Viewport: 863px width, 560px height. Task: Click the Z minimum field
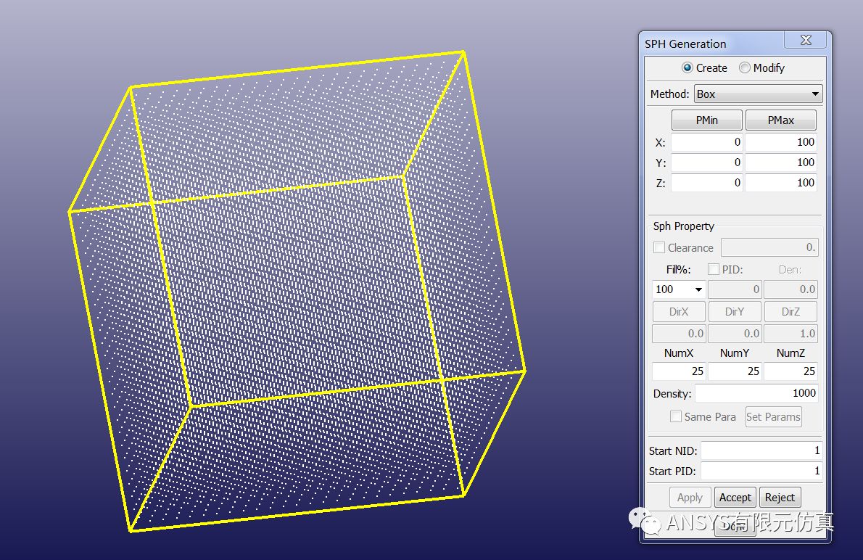click(x=706, y=183)
